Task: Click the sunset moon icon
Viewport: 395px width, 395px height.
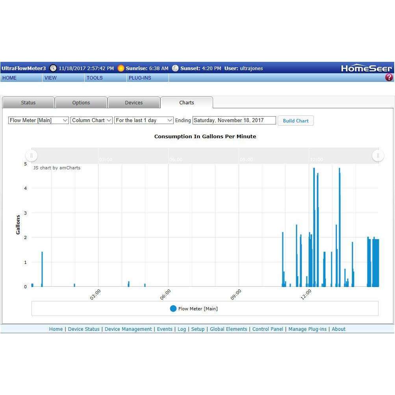Action: [175, 68]
